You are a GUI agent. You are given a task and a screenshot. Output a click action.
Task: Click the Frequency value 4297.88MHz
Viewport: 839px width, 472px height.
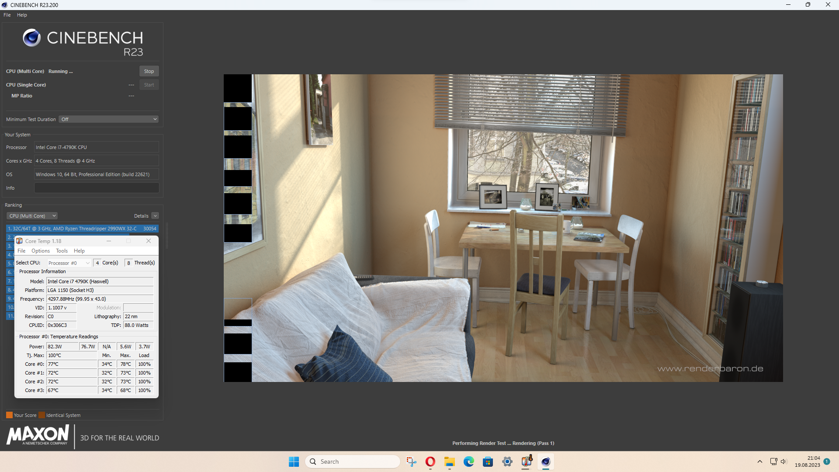click(100, 299)
